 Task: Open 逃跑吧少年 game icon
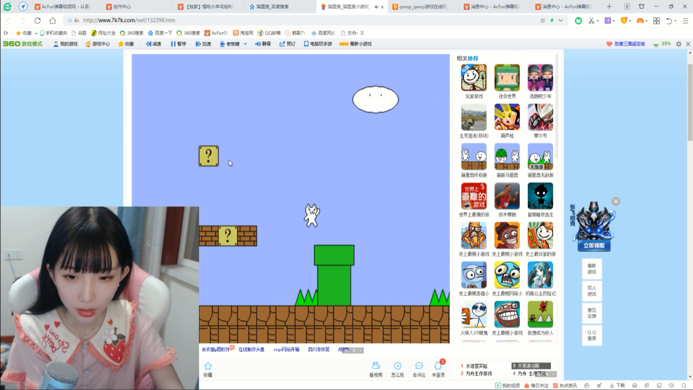pos(540,78)
